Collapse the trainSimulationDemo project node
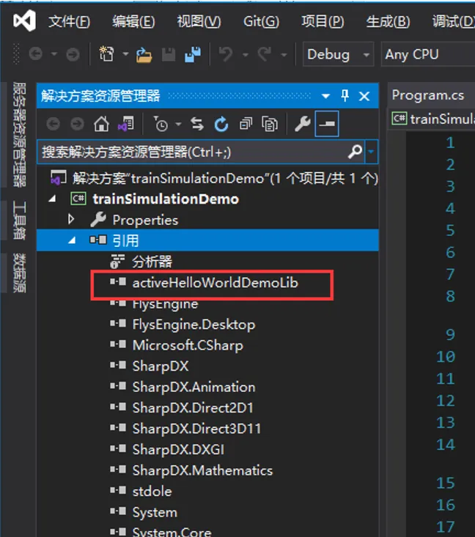The width and height of the screenshot is (475, 537). pos(53,199)
